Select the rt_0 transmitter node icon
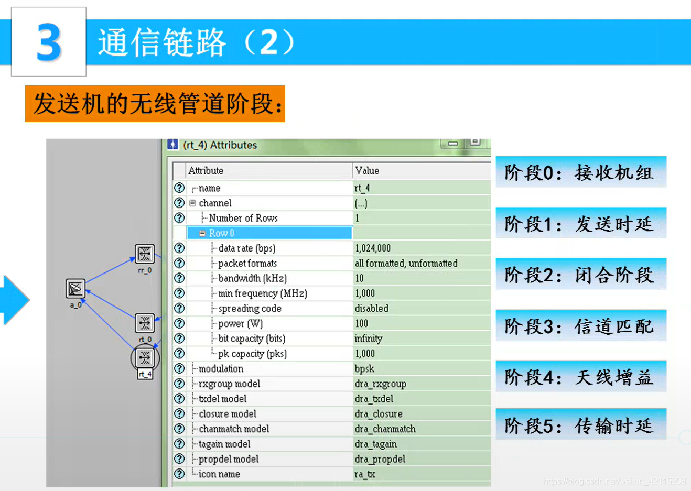Viewport: 691px width, 491px height. pos(145,323)
